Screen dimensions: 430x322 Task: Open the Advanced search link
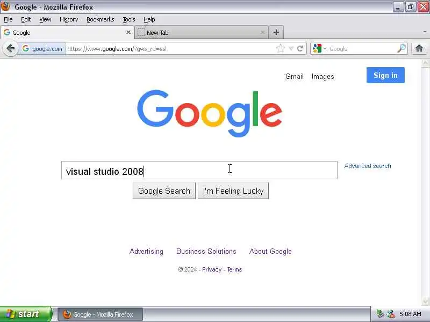(x=368, y=166)
